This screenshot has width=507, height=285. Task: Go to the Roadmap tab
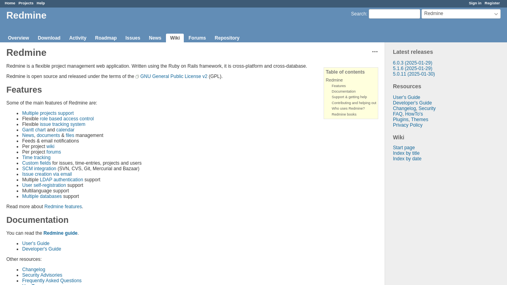point(106,38)
